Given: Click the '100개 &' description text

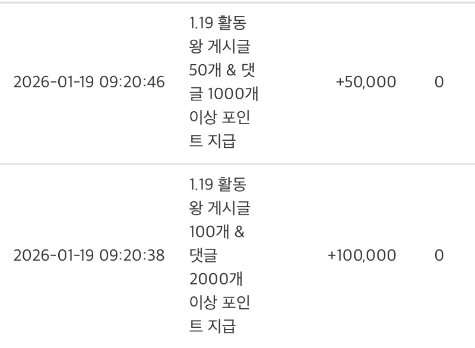Looking at the screenshot, I should 216,232.
